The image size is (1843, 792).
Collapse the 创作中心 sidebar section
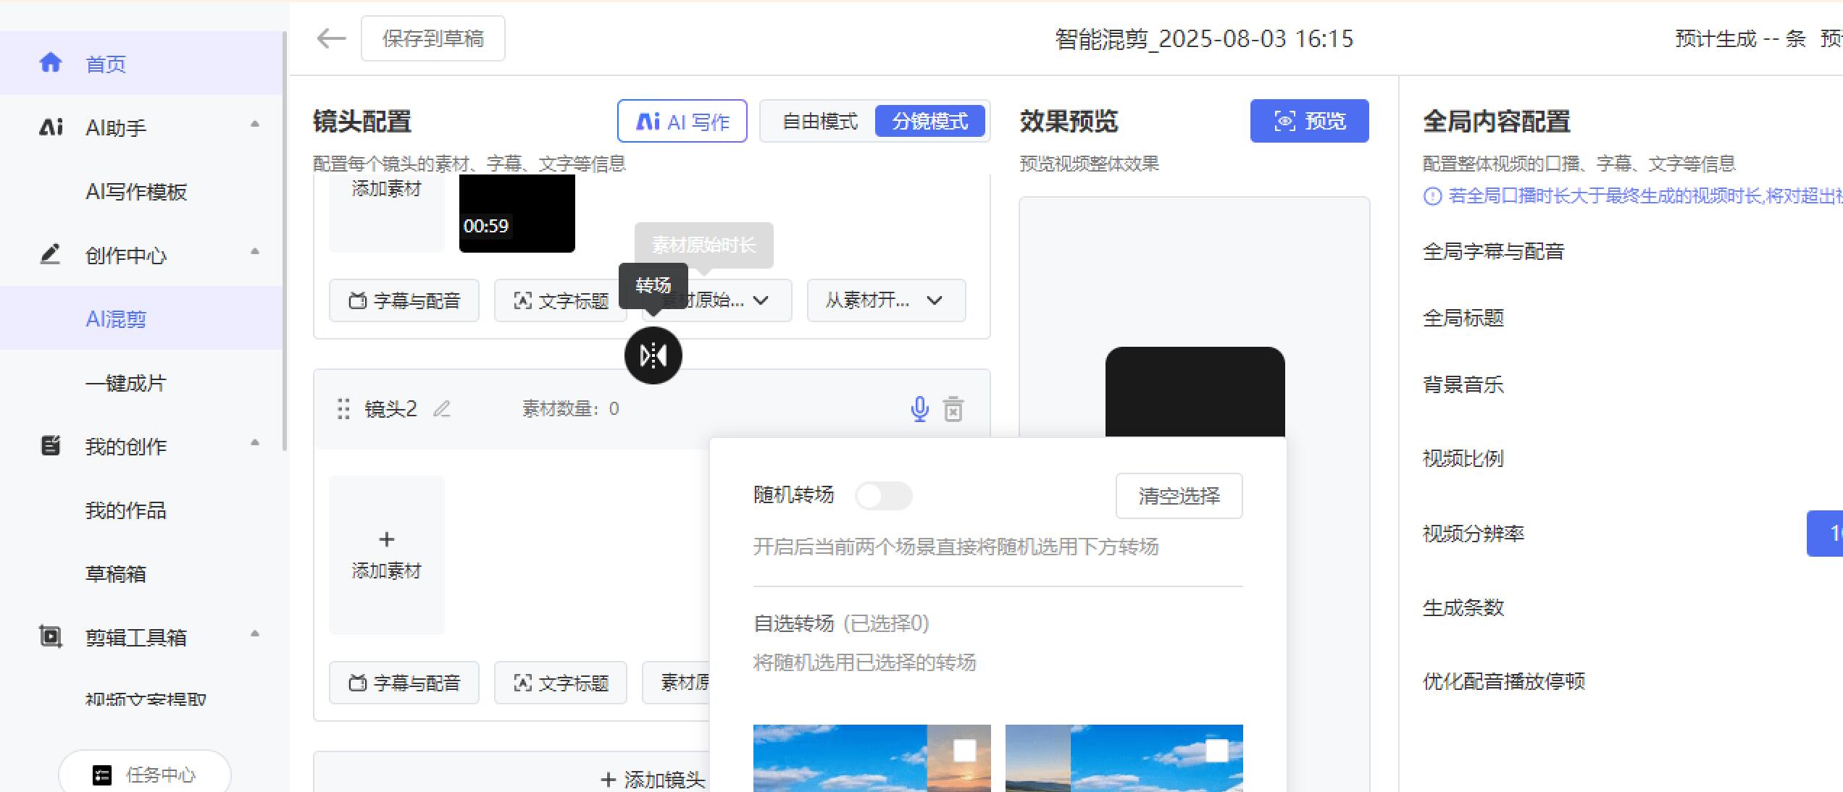254,253
